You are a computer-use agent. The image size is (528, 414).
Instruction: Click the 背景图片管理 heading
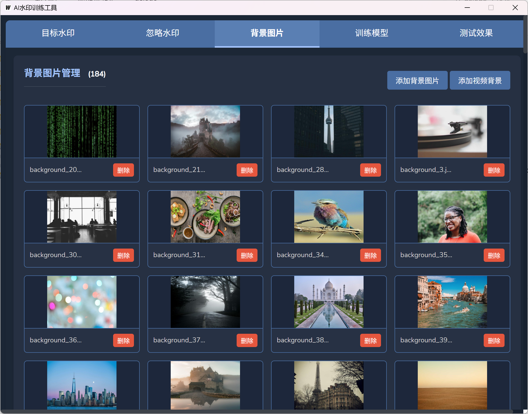tap(52, 73)
